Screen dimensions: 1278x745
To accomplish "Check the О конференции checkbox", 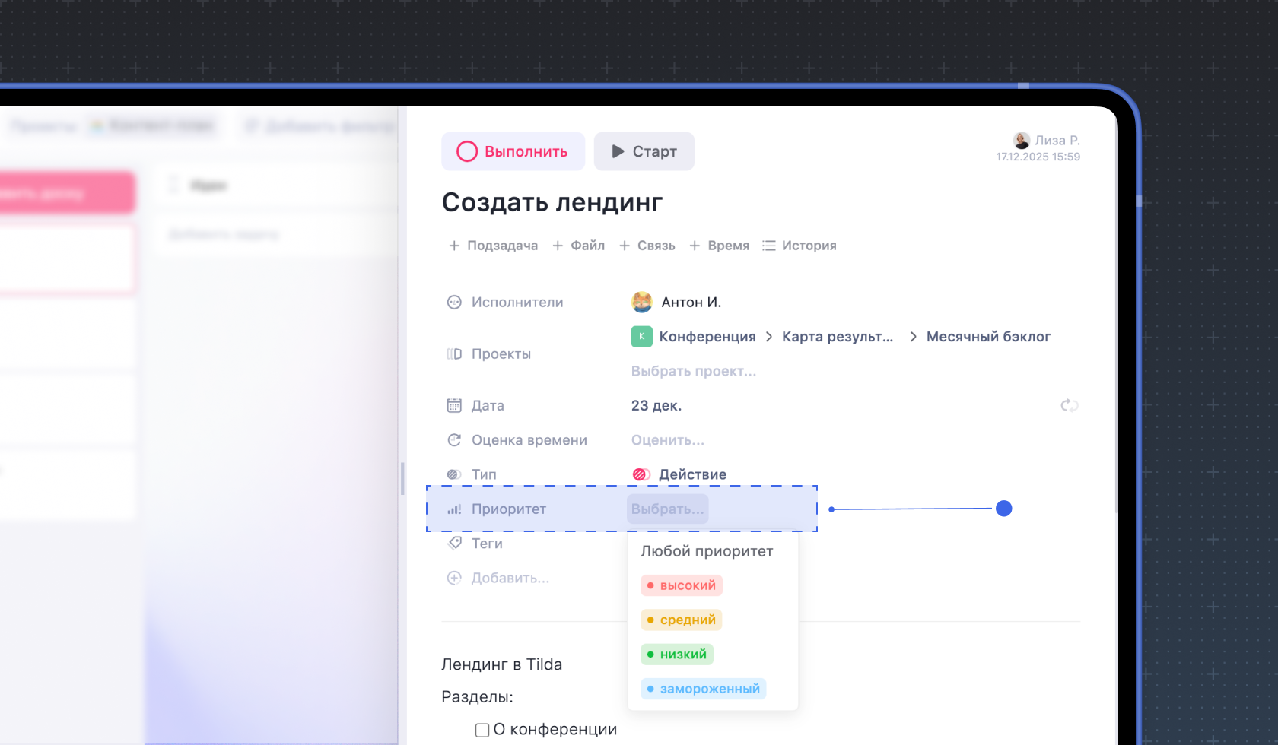I will (482, 730).
